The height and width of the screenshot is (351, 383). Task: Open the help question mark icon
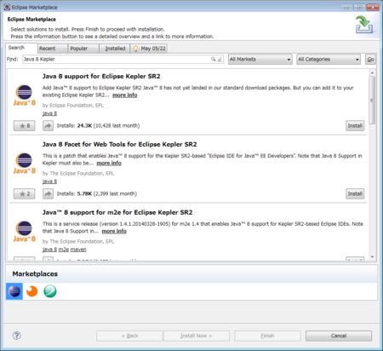click(x=17, y=336)
